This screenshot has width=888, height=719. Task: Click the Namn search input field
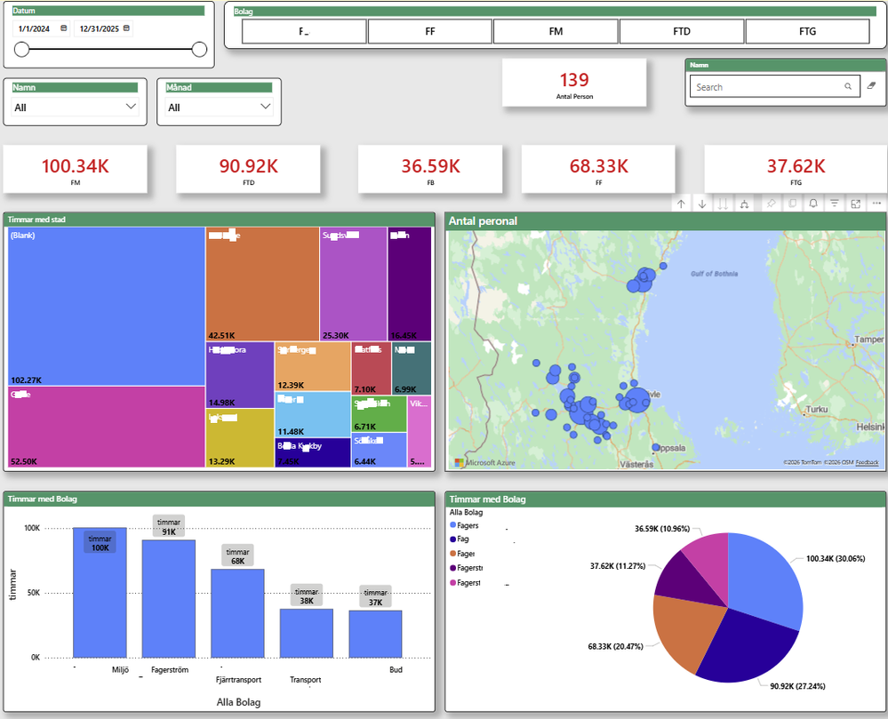tap(774, 86)
